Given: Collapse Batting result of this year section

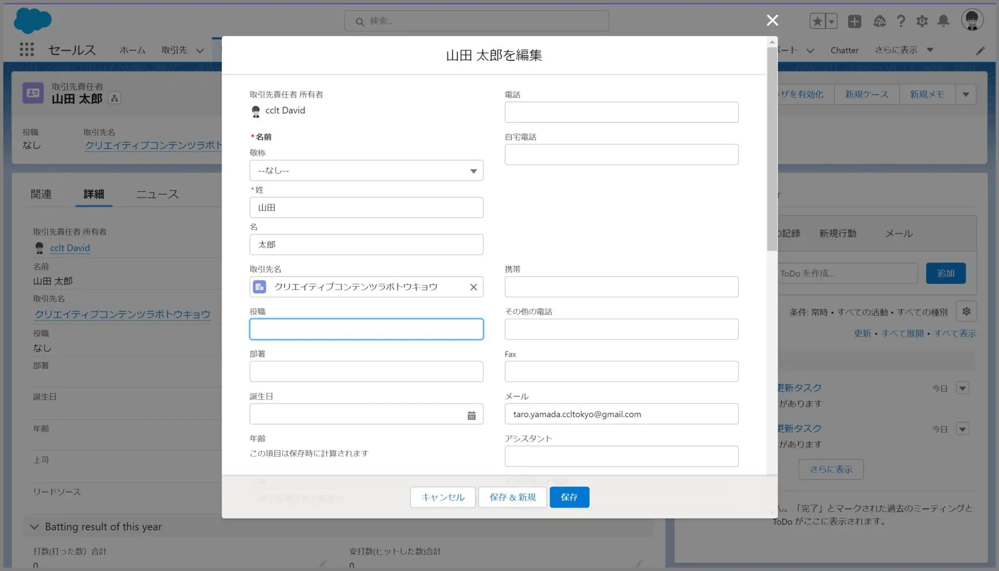Looking at the screenshot, I should pos(34,527).
